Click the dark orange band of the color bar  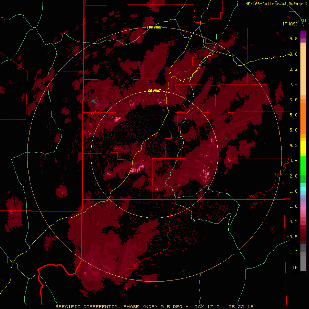pos(303,118)
